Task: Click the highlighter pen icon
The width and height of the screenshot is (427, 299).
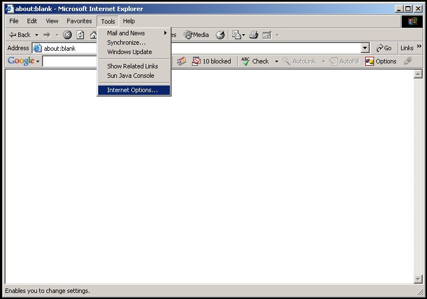Action: coord(408,61)
